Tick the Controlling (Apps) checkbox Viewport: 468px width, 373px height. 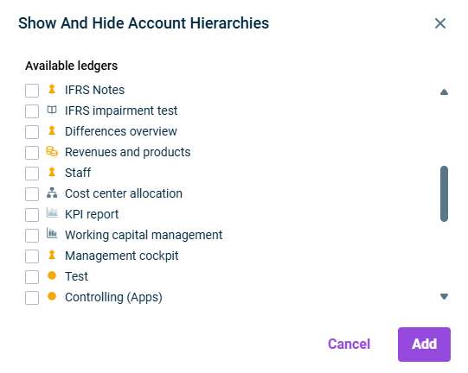[x=32, y=298]
